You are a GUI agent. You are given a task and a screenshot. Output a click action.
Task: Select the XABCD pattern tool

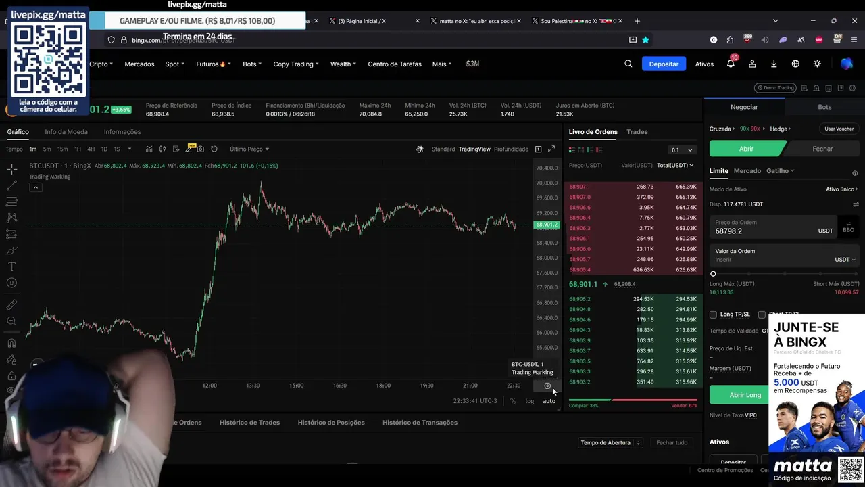click(11, 218)
